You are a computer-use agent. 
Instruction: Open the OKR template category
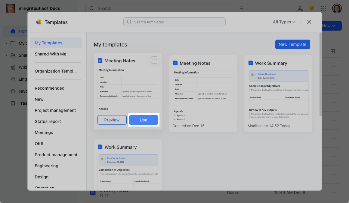point(39,144)
